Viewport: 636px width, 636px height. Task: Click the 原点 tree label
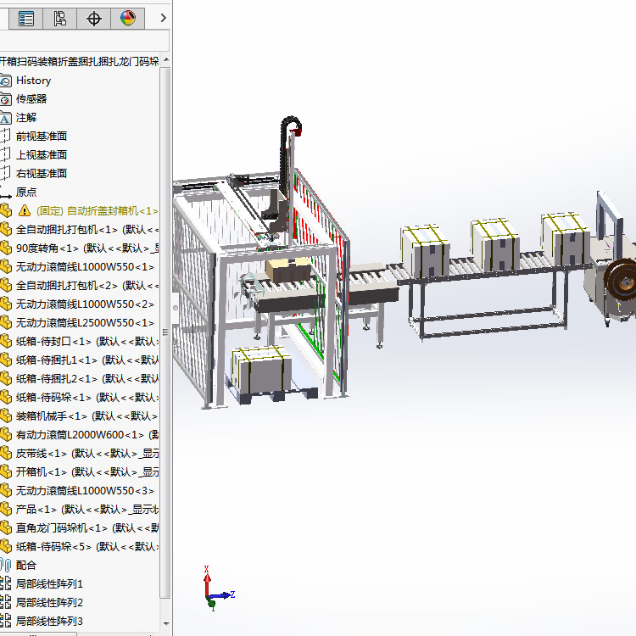(26, 192)
